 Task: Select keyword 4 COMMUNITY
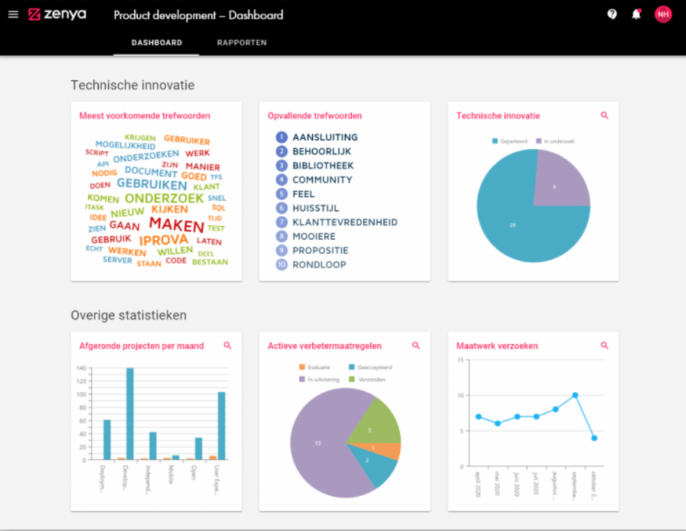314,180
